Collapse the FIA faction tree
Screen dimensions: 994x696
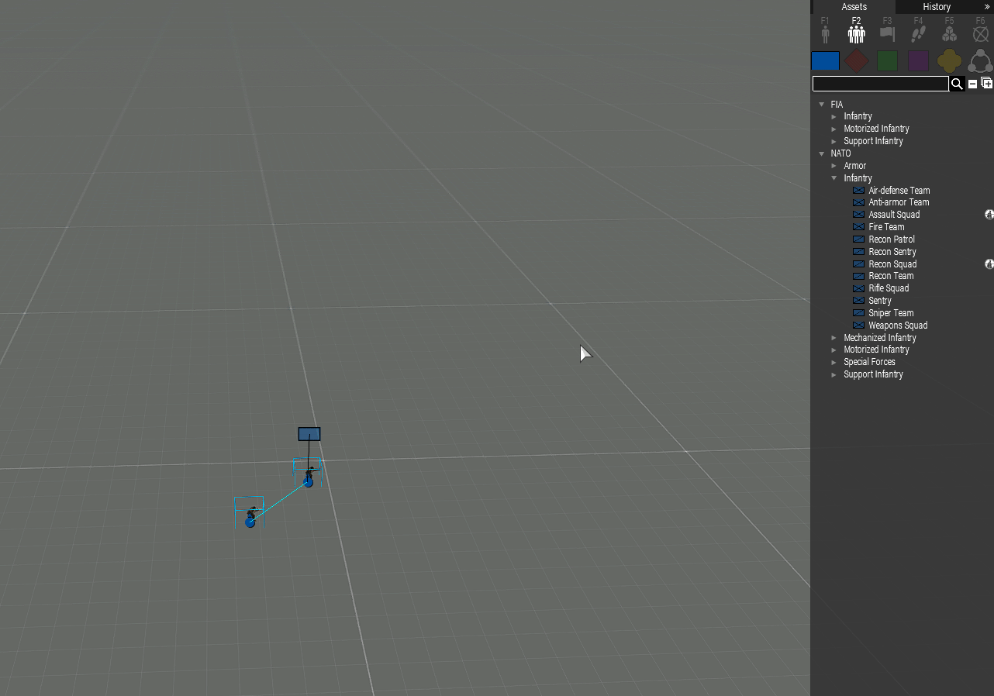(822, 105)
